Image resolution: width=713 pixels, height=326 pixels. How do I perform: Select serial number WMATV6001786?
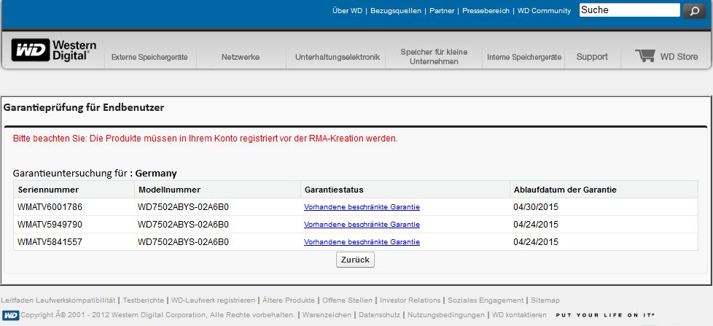tap(50, 207)
